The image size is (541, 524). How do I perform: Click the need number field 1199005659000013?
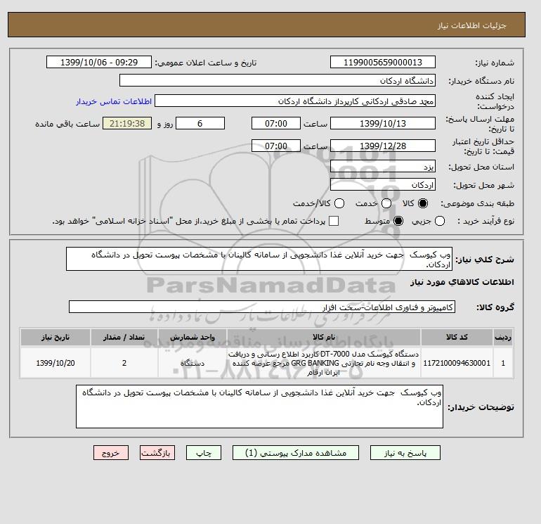point(383,62)
